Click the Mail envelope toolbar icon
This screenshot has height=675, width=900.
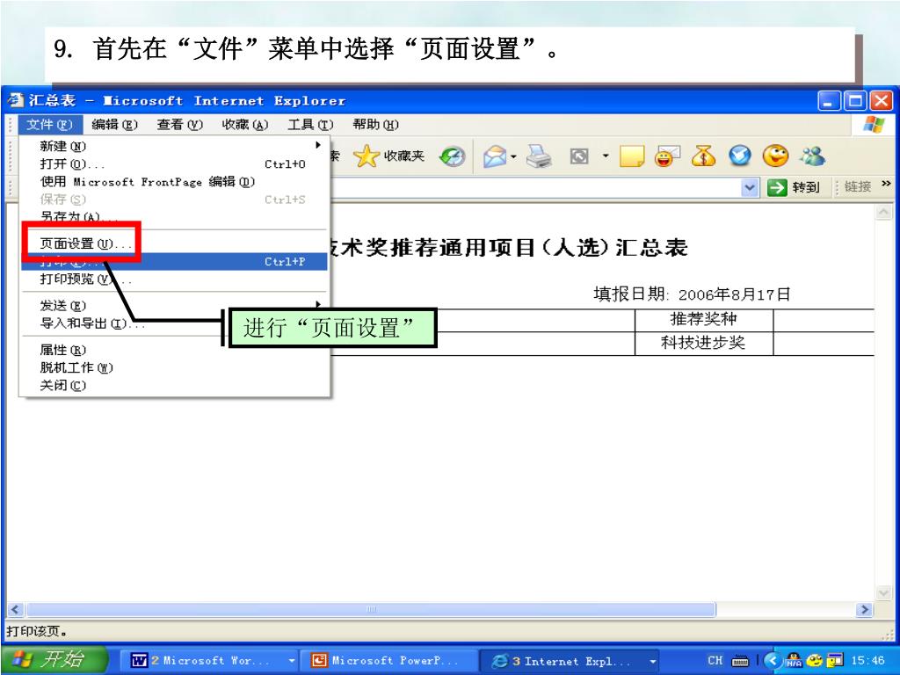pyautogui.click(x=494, y=156)
